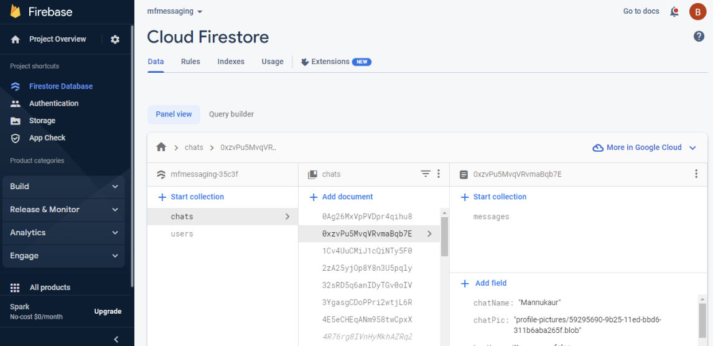Image resolution: width=713 pixels, height=346 pixels.
Task: Select document 2zA25yjOp8Y8n3U5pqly
Action: click(367, 268)
